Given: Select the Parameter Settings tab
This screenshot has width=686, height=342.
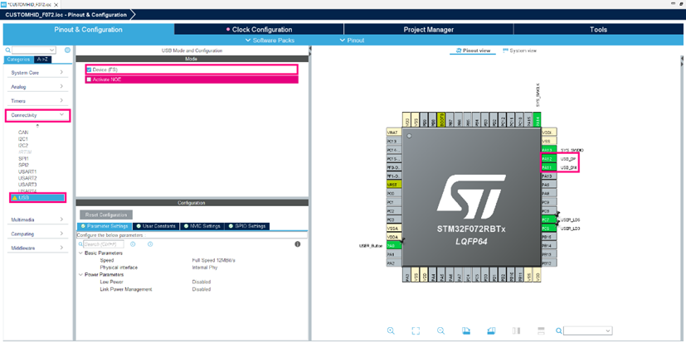Looking at the screenshot, I should (x=105, y=226).
